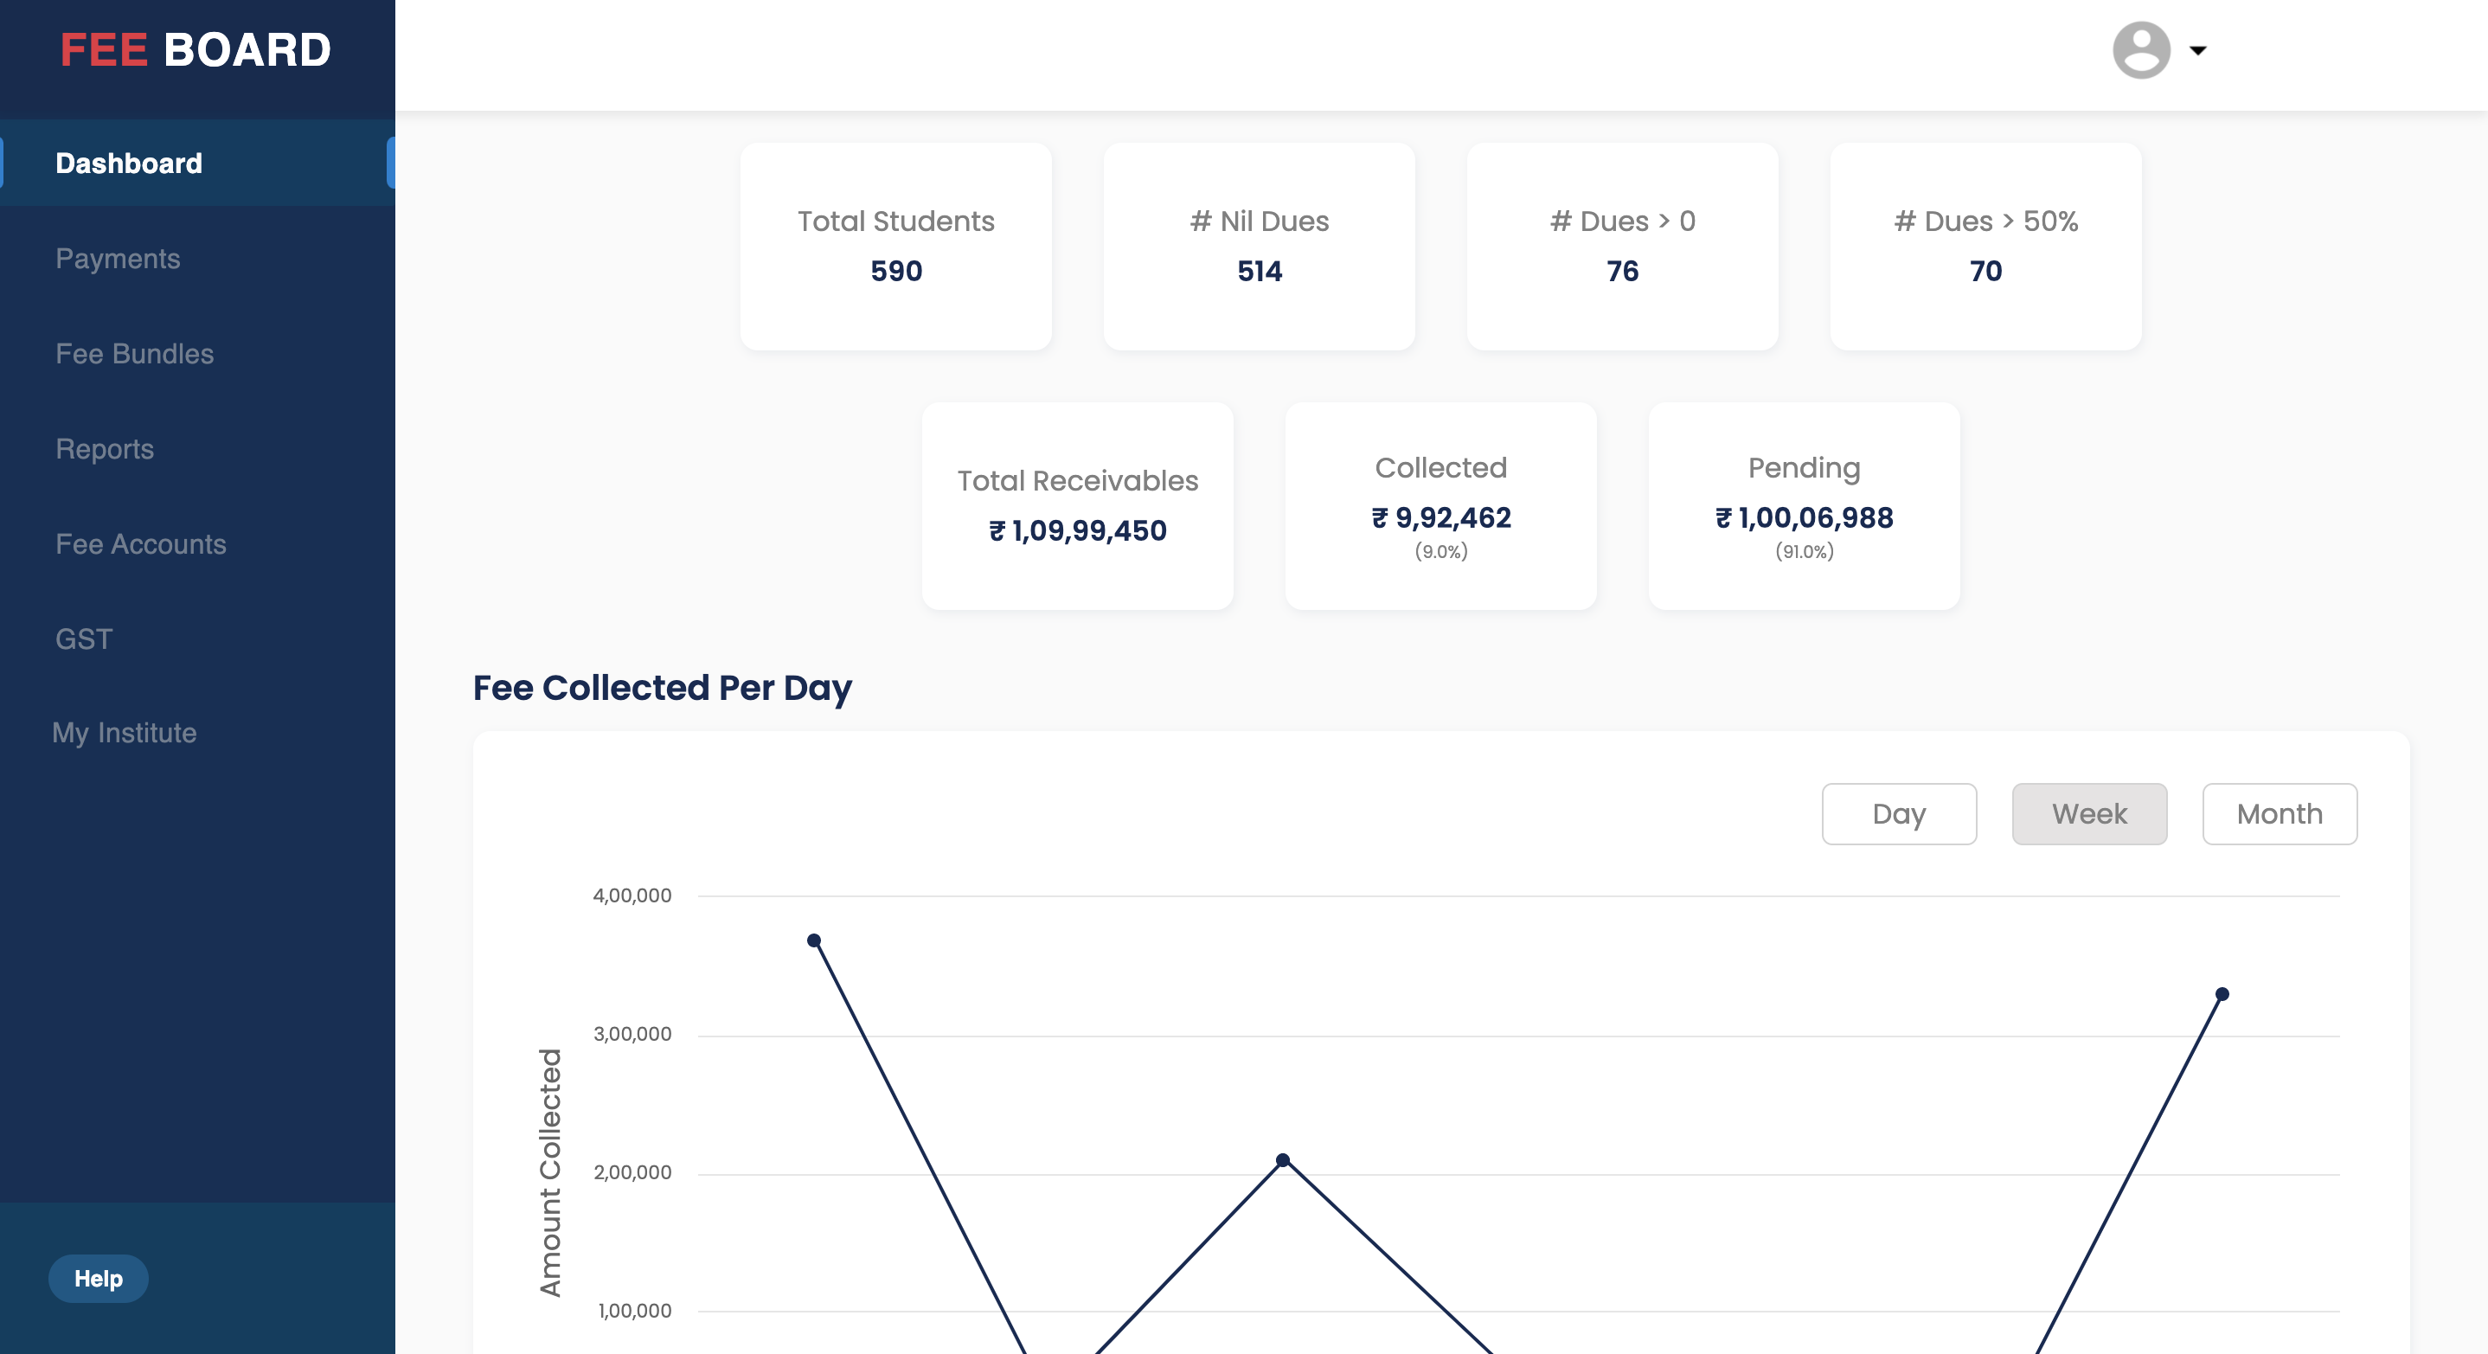The width and height of the screenshot is (2488, 1354).
Task: Click the Nil Dues card
Action: [1259, 247]
